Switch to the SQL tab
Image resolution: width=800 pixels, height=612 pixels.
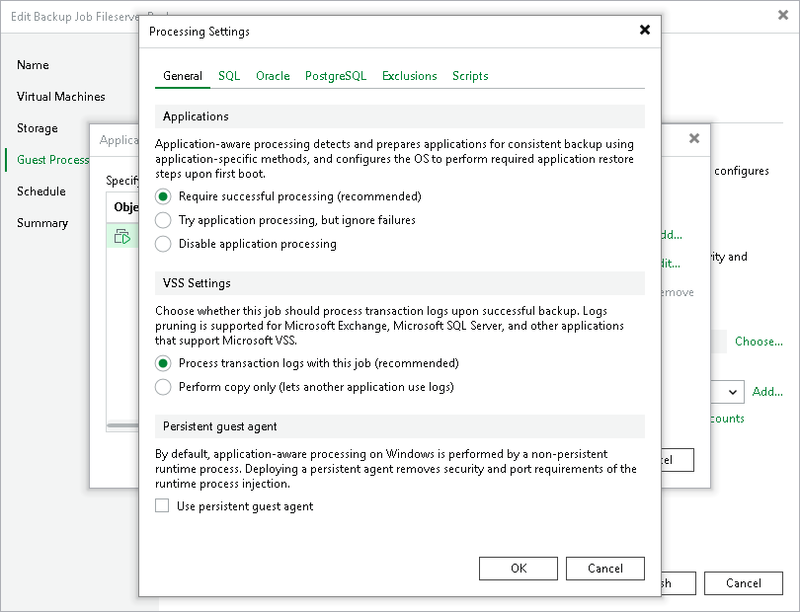[x=229, y=76]
